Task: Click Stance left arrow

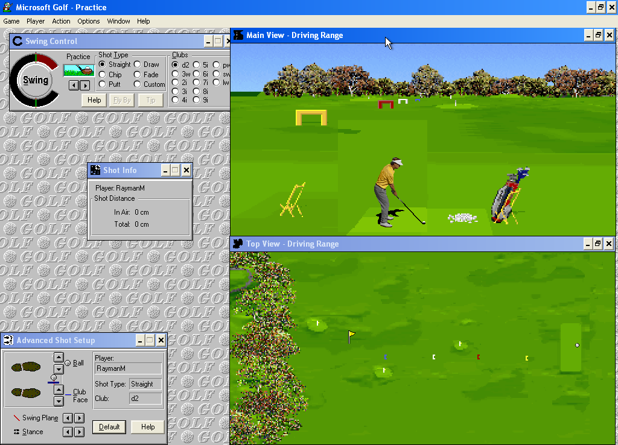Action: click(68, 432)
